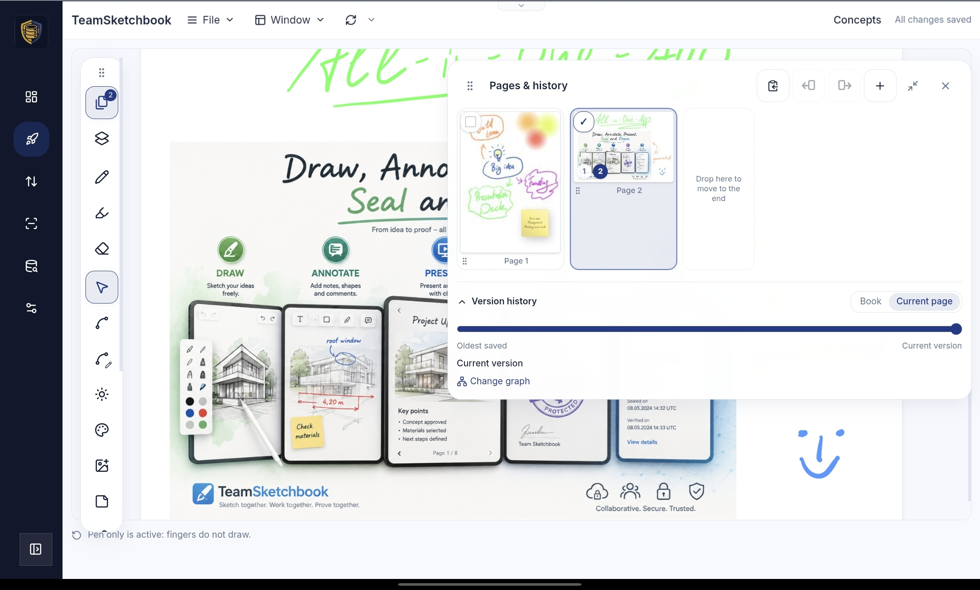Screen dimensions: 980x590
Task: Select the curve path tool
Action: pyautogui.click(x=102, y=323)
